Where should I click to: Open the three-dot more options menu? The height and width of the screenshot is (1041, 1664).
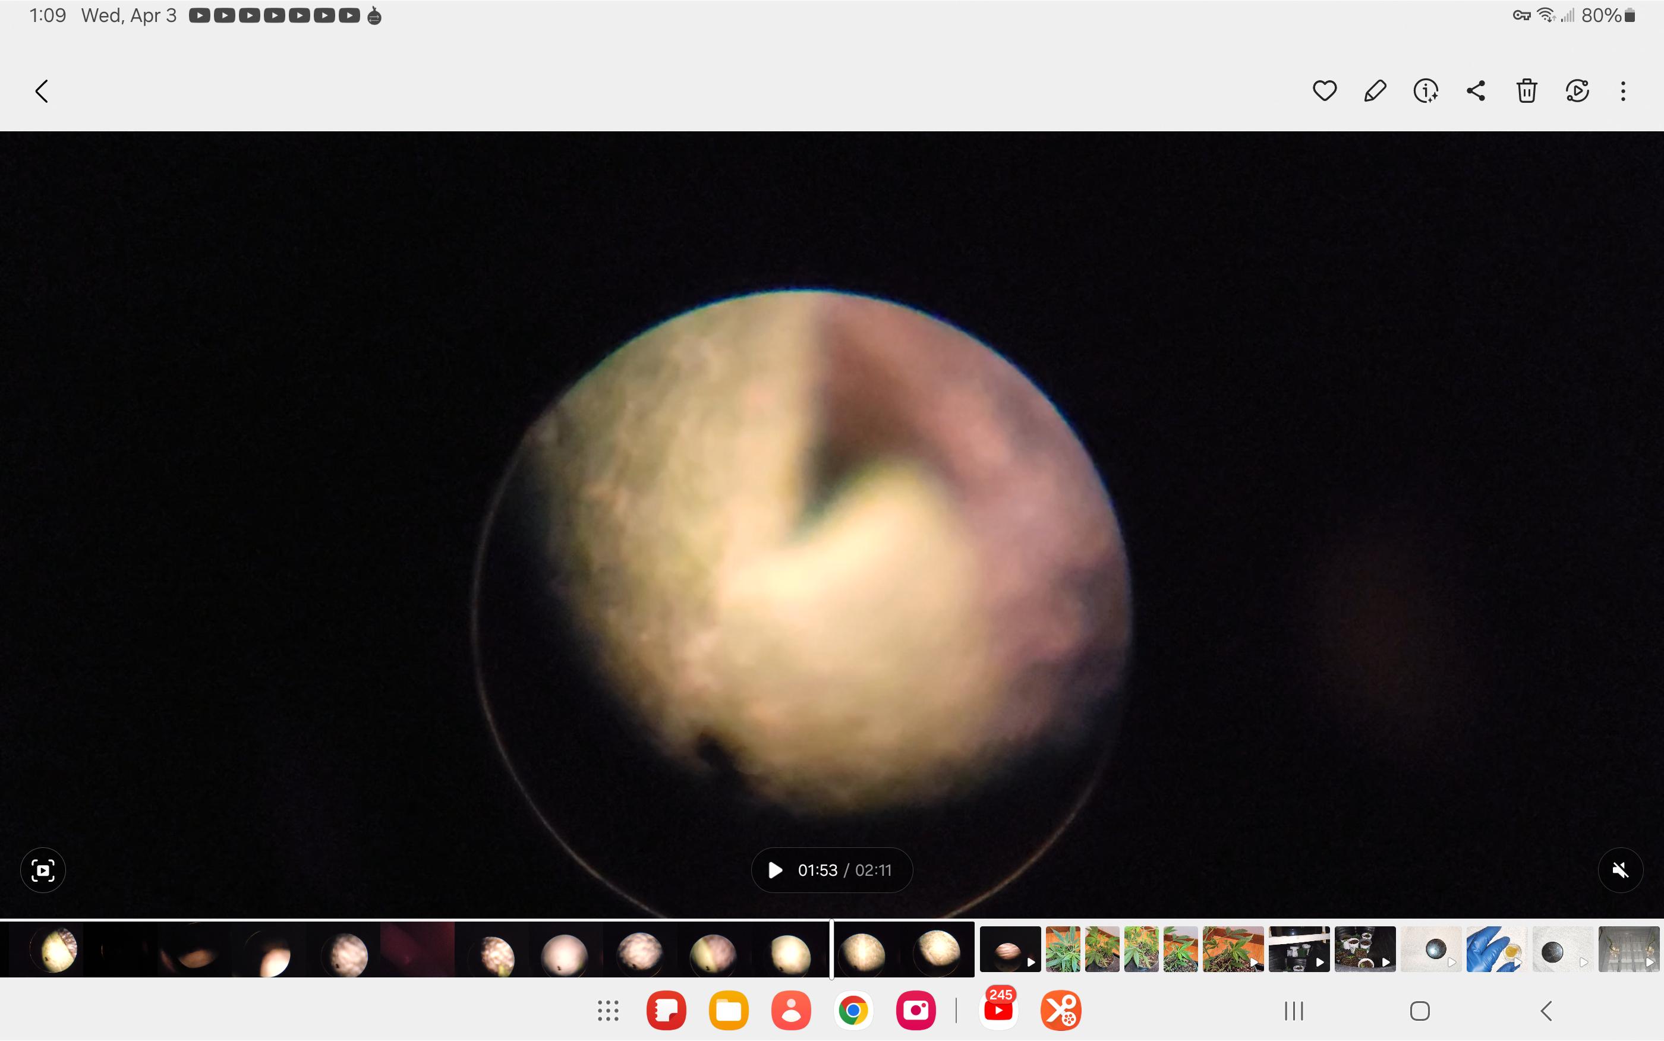[x=1622, y=91]
